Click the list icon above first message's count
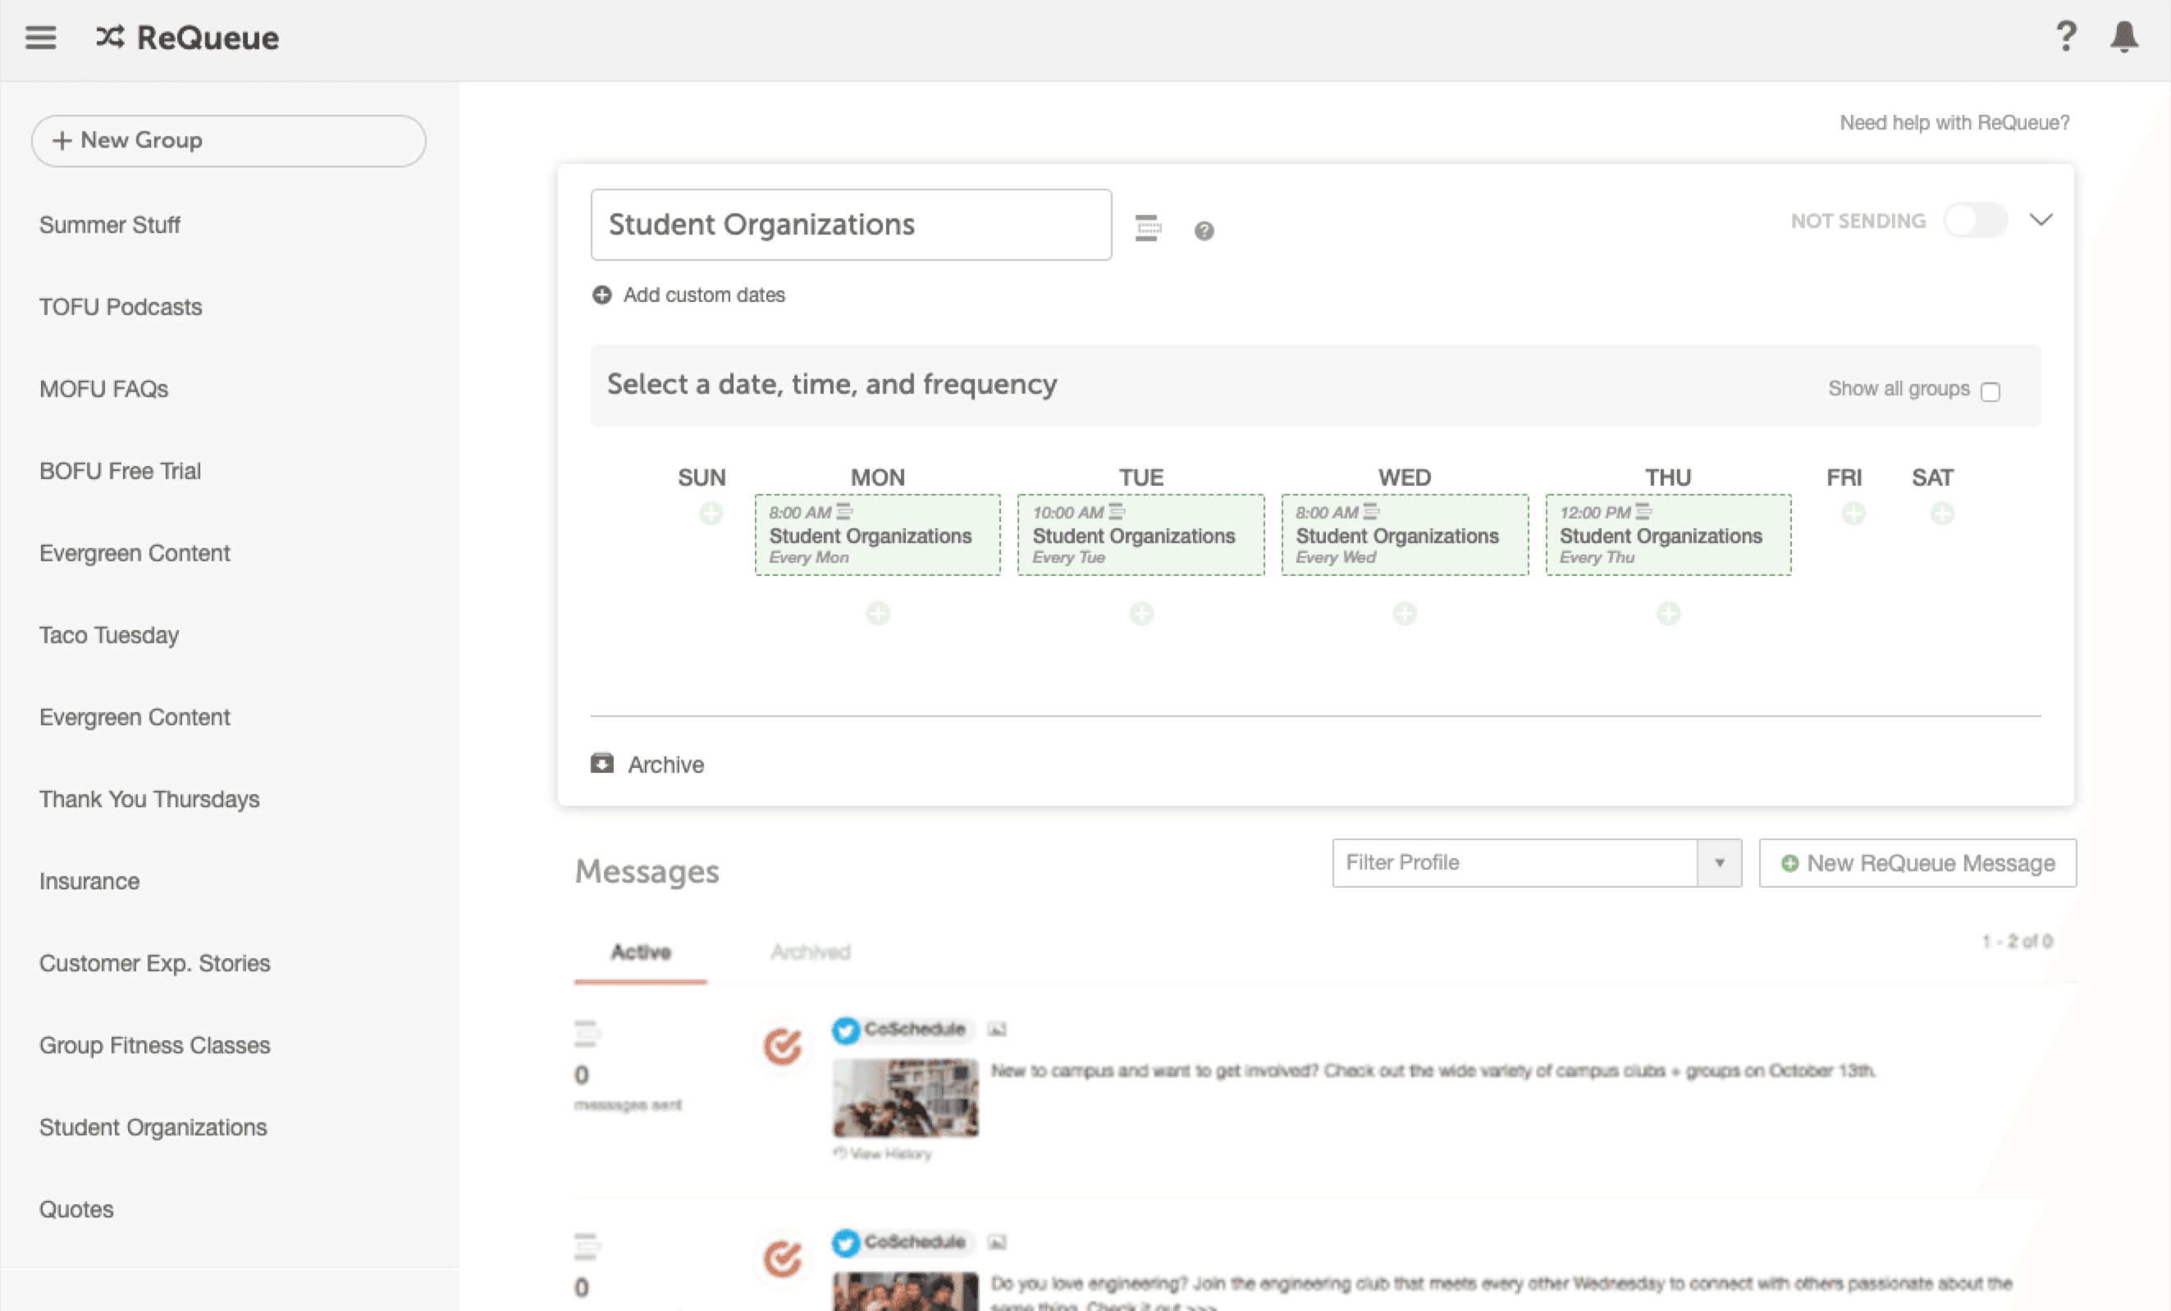 [587, 1034]
